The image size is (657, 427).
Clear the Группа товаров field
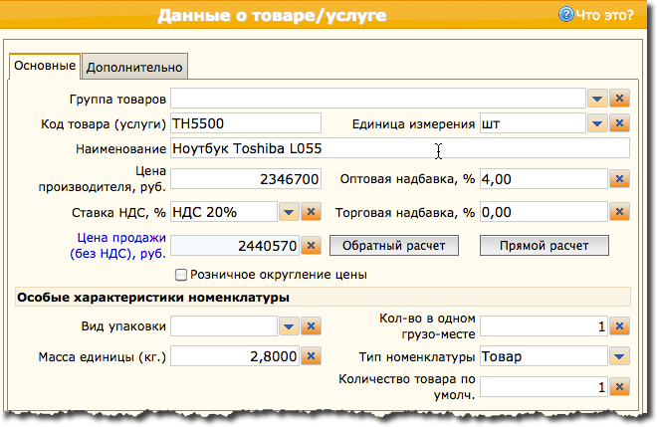(619, 99)
